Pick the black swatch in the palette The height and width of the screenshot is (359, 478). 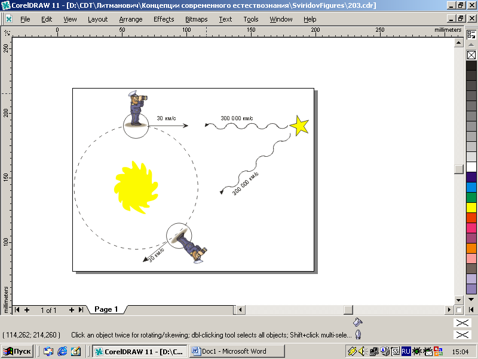(471, 65)
